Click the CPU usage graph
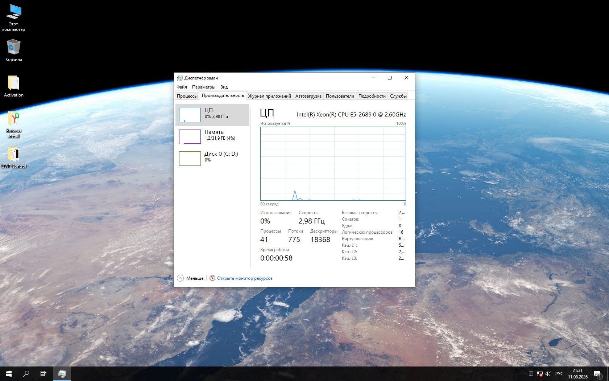 point(333,164)
